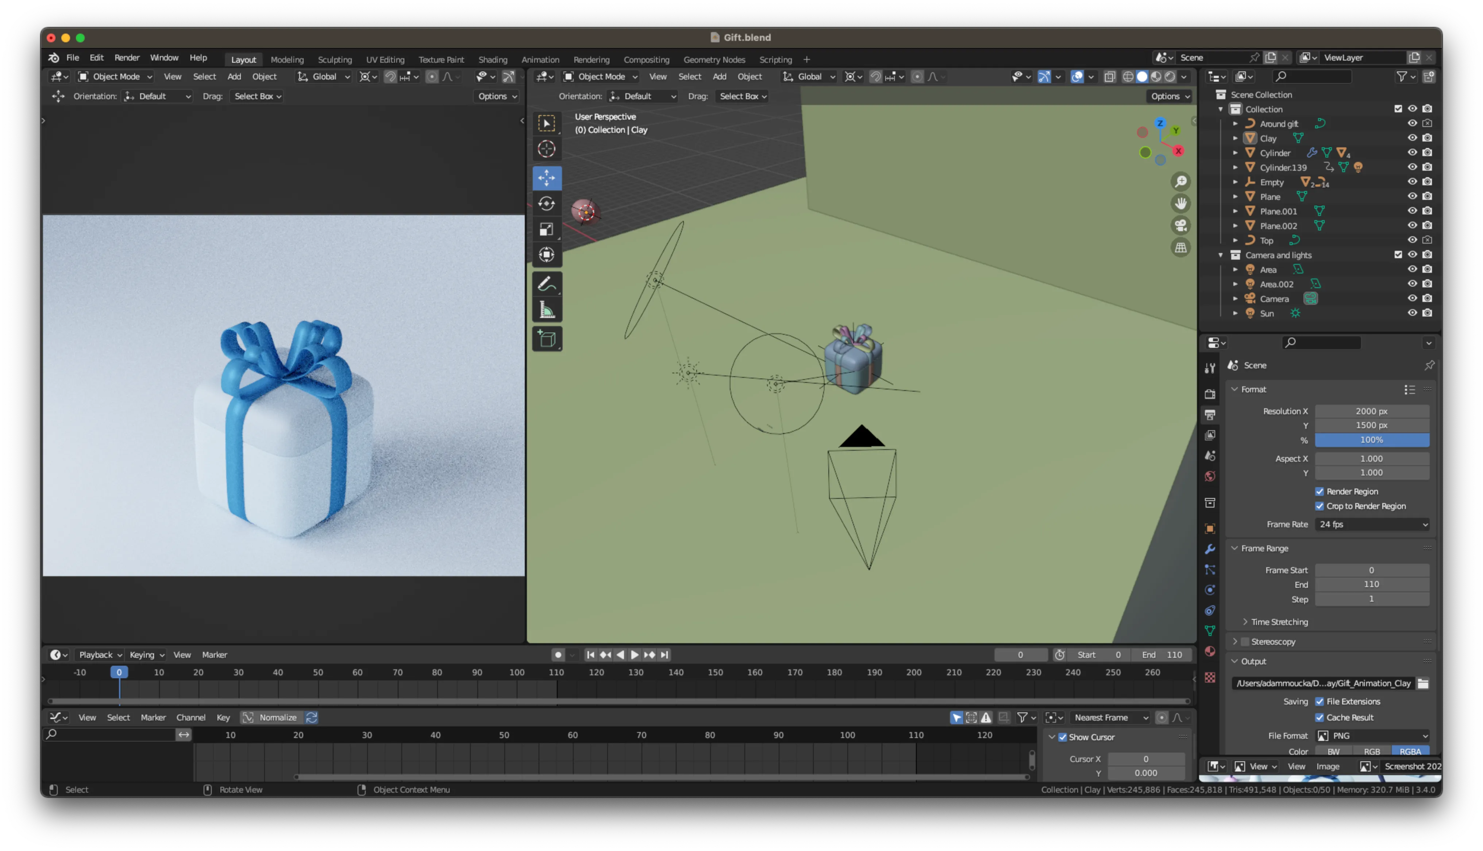
Task: Click the right viewport Options button
Action: 1170,96
